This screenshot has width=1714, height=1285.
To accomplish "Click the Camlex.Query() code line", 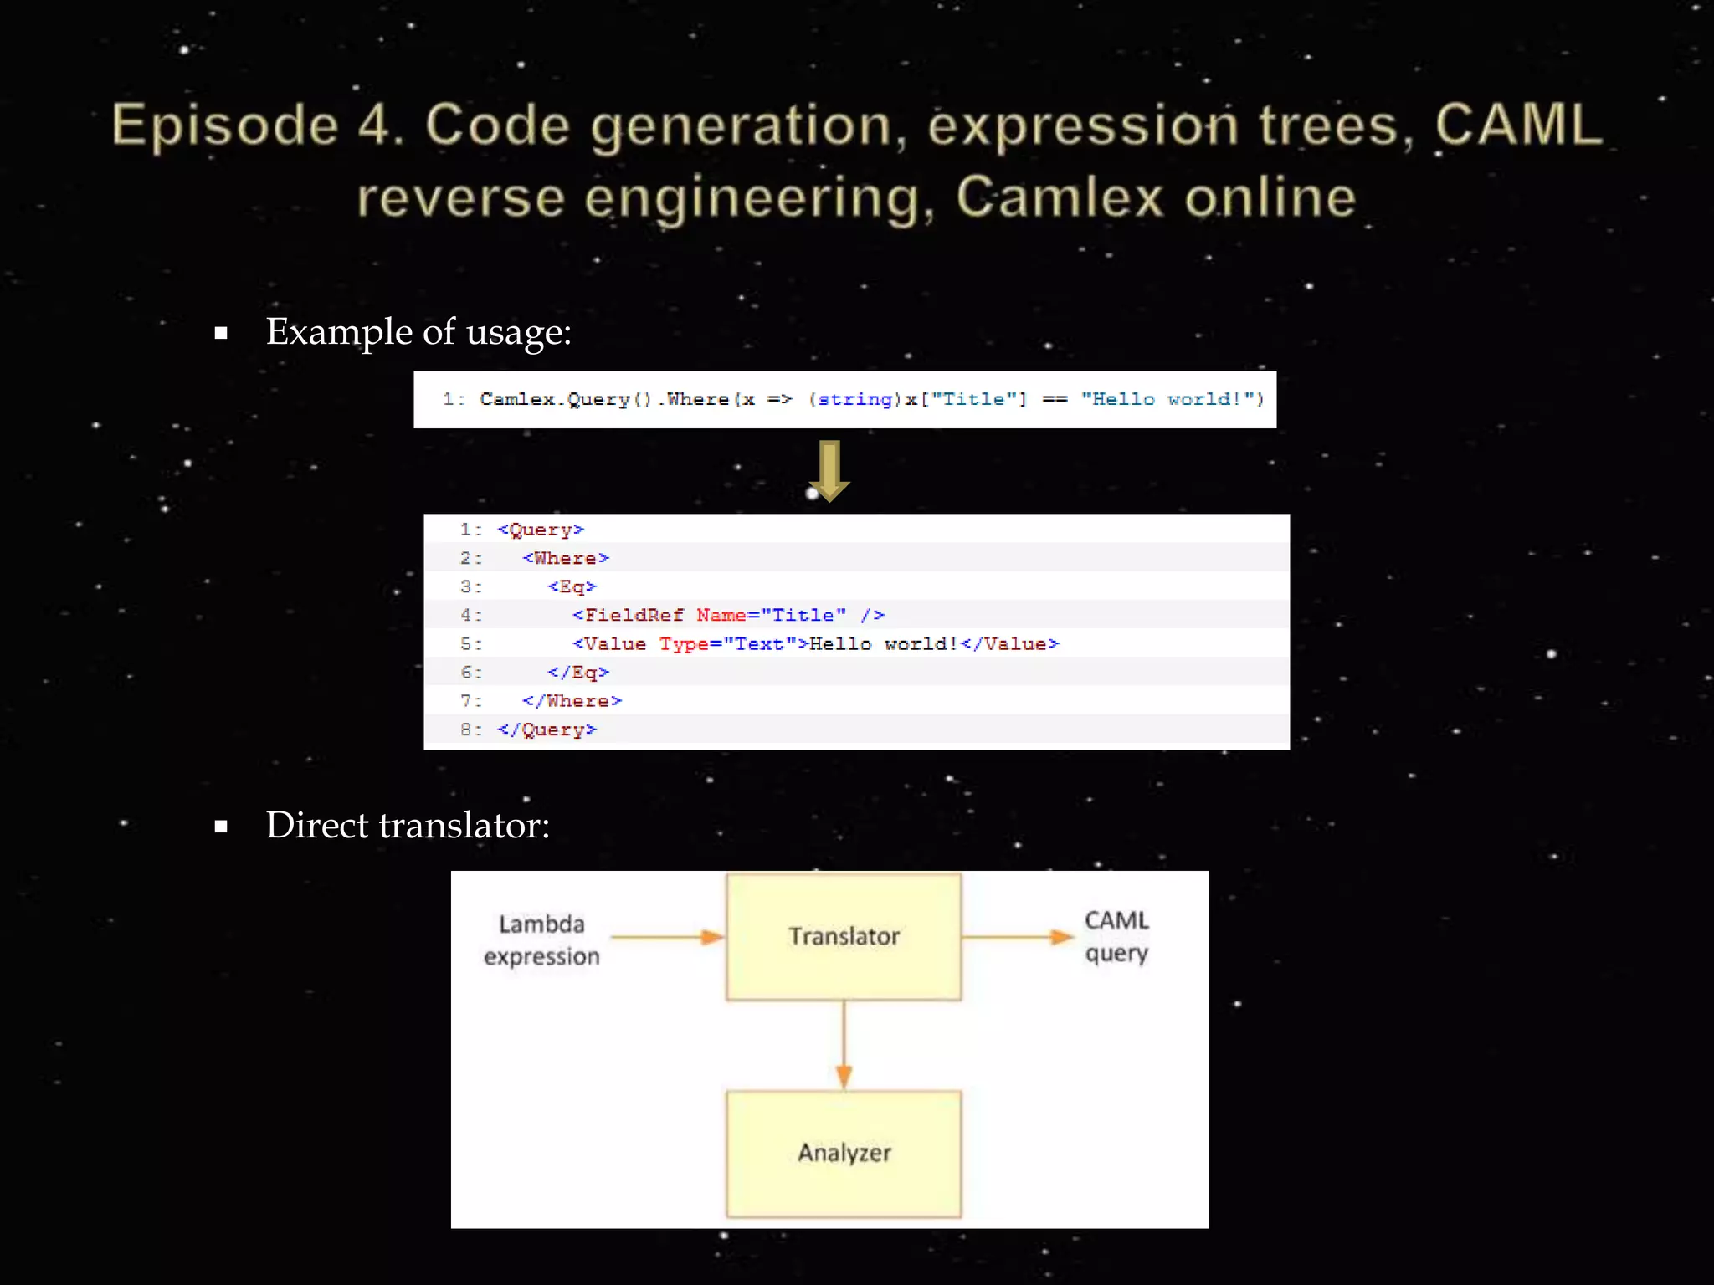I will 852,399.
